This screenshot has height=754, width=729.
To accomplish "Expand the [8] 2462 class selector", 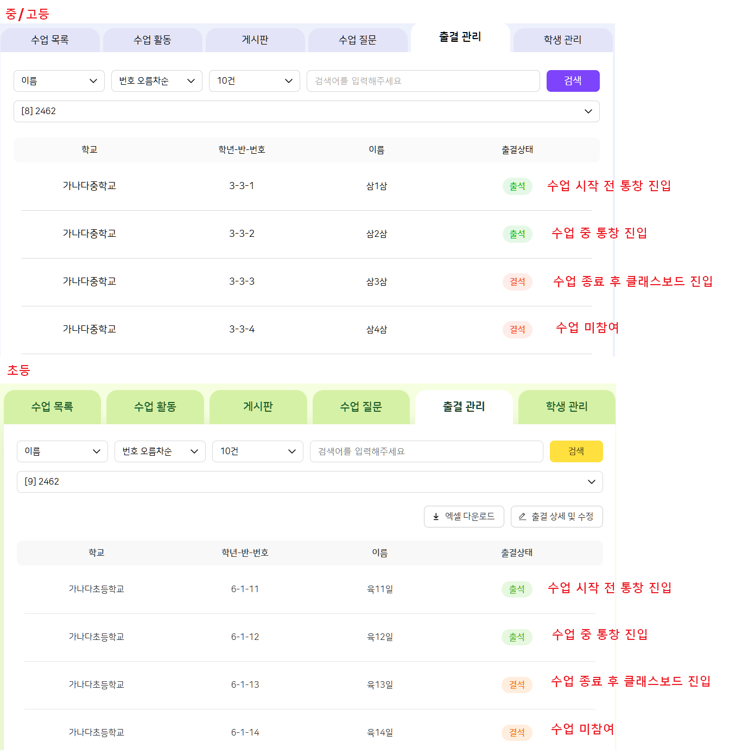I will pos(307,111).
